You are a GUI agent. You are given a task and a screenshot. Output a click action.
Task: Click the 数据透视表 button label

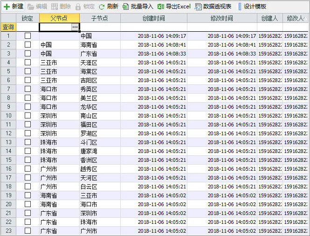pos(217,7)
